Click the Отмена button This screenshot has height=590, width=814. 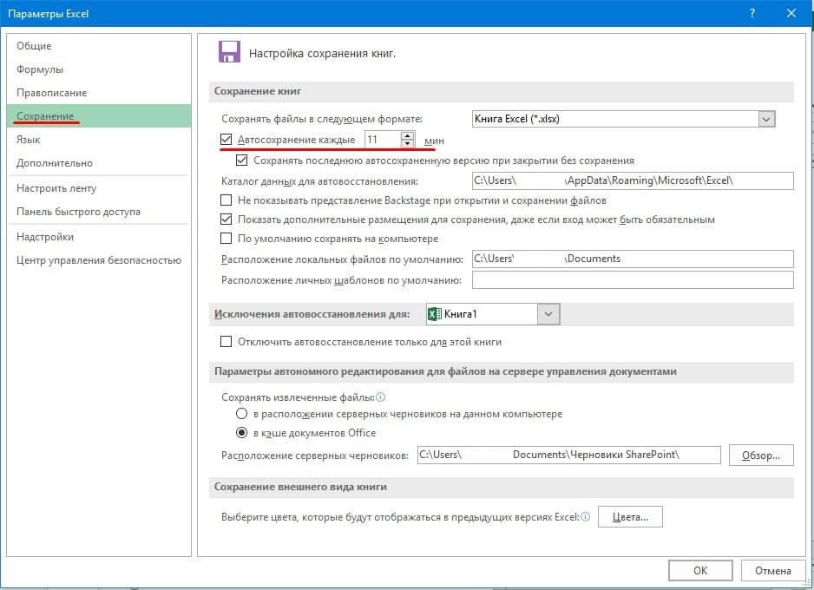(773, 570)
